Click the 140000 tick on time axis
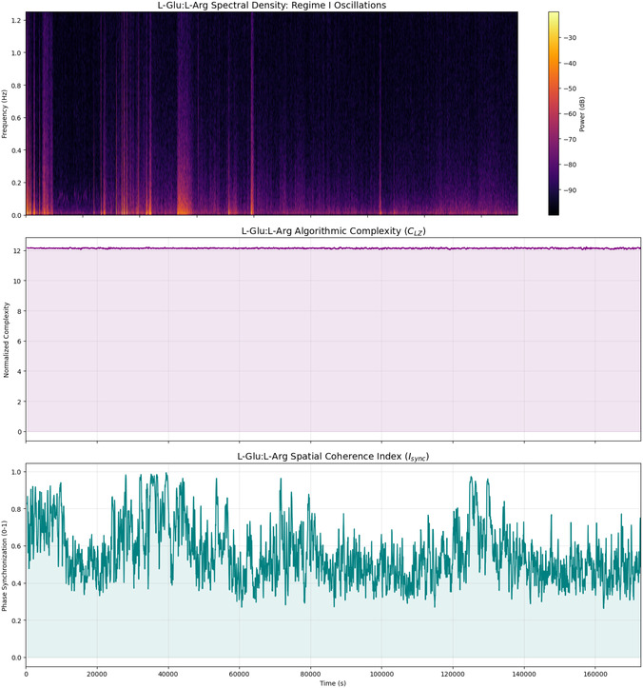Screen dimensions: 643x688 click(x=524, y=674)
